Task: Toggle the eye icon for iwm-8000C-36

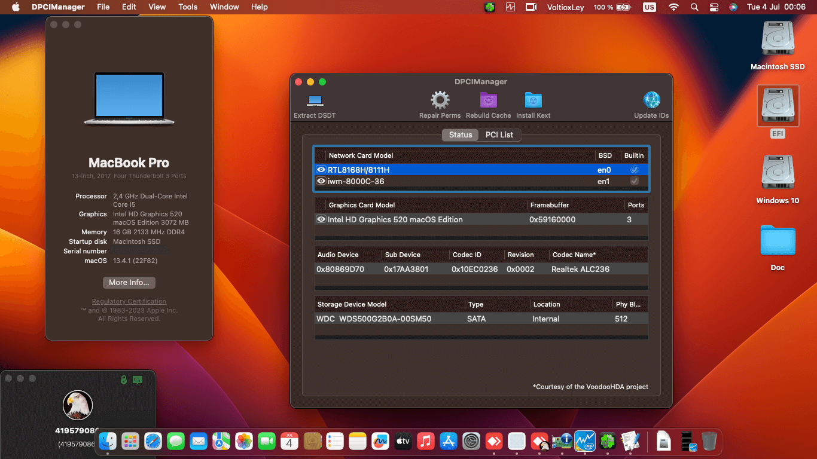Action: pyautogui.click(x=321, y=181)
